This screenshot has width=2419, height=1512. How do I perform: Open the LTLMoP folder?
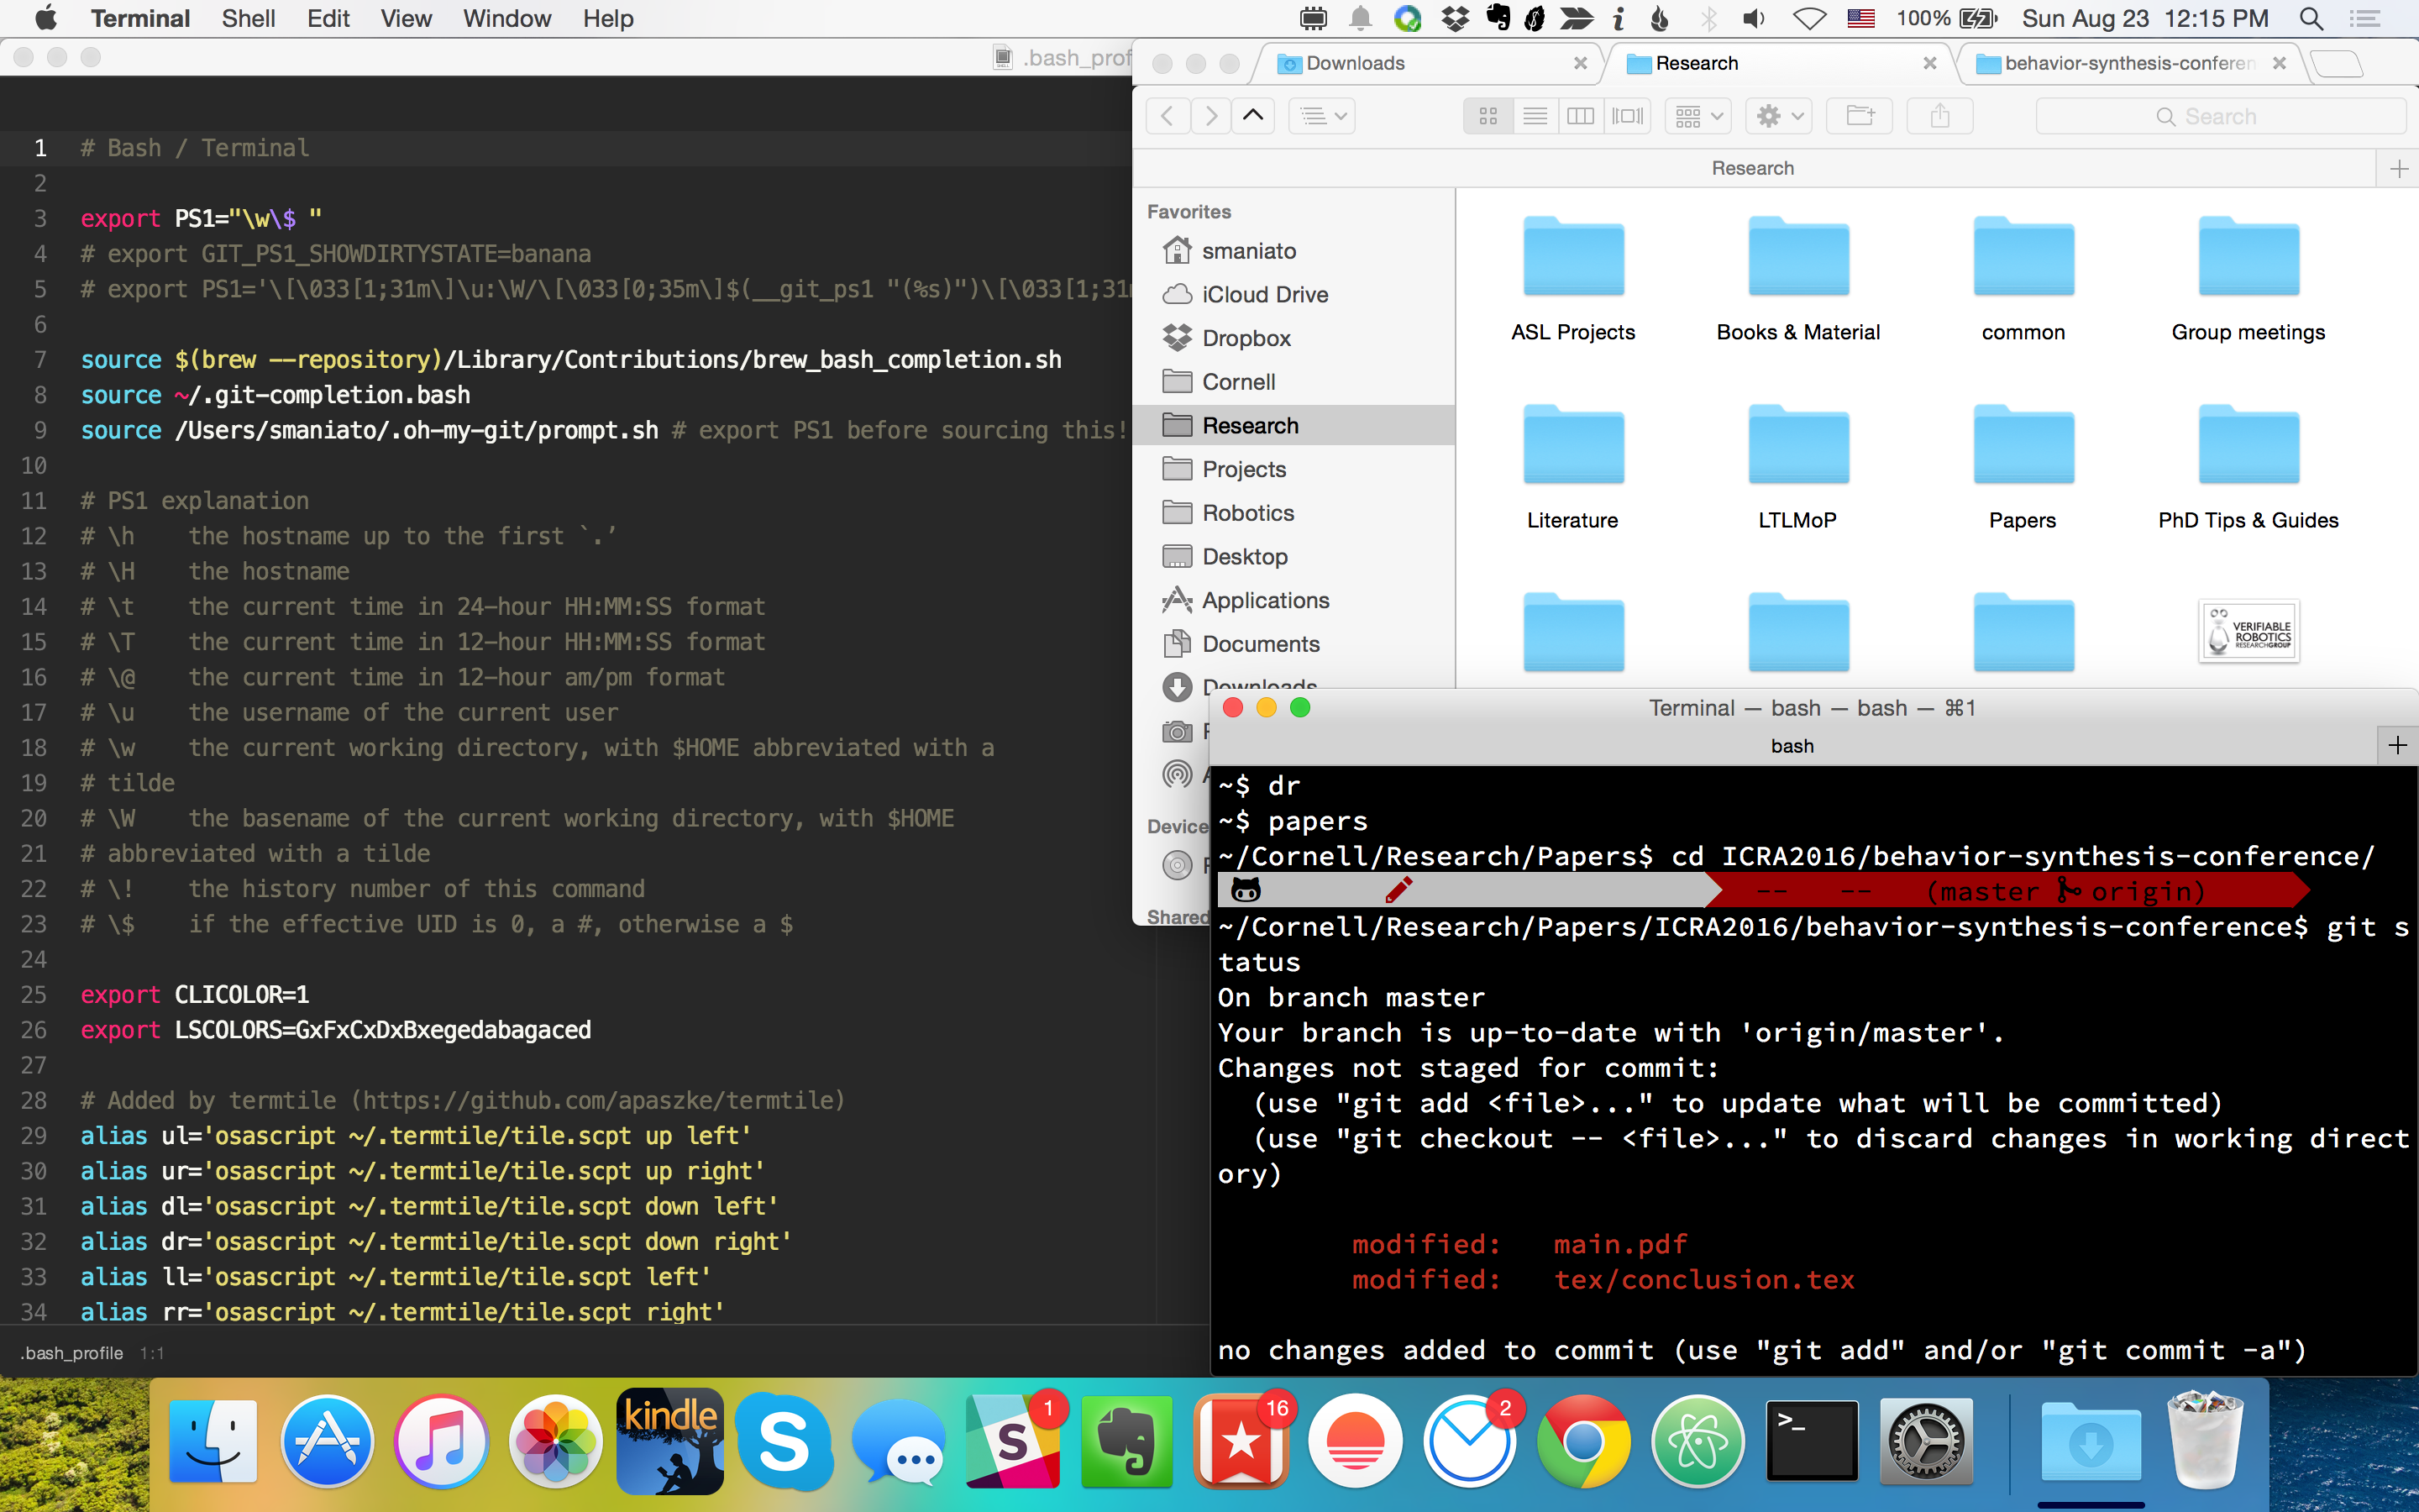coord(1797,445)
